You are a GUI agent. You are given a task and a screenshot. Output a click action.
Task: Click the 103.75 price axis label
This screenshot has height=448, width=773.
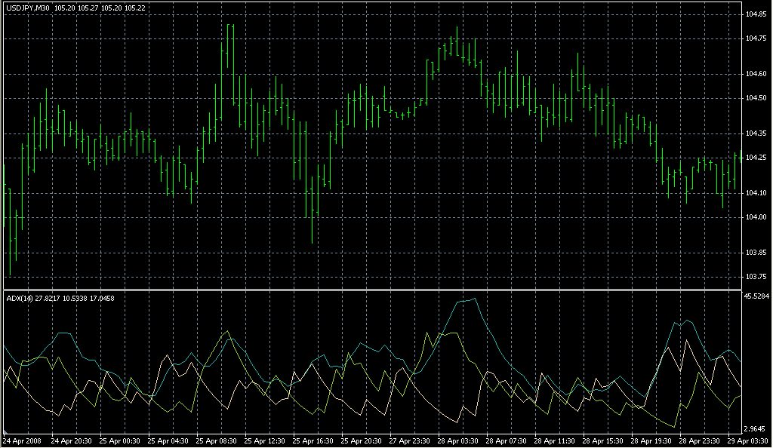[x=756, y=276]
